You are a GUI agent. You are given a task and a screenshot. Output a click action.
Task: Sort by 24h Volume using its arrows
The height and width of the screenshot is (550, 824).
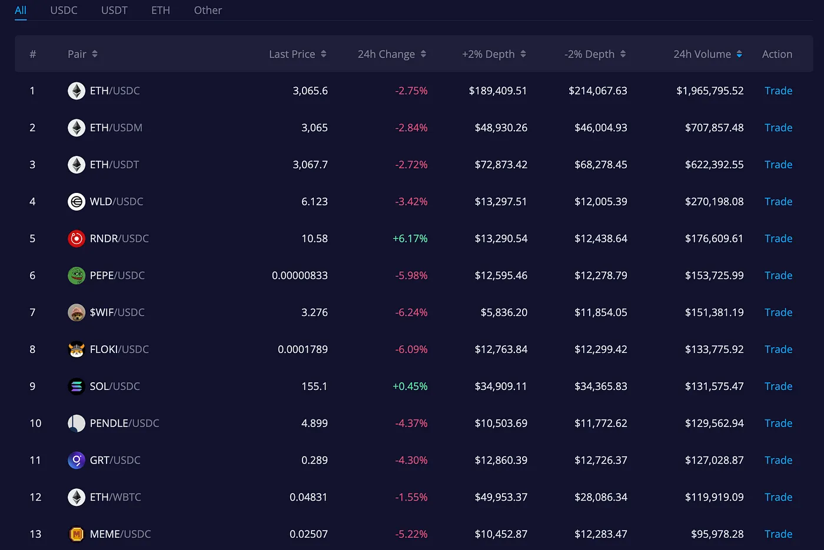739,54
